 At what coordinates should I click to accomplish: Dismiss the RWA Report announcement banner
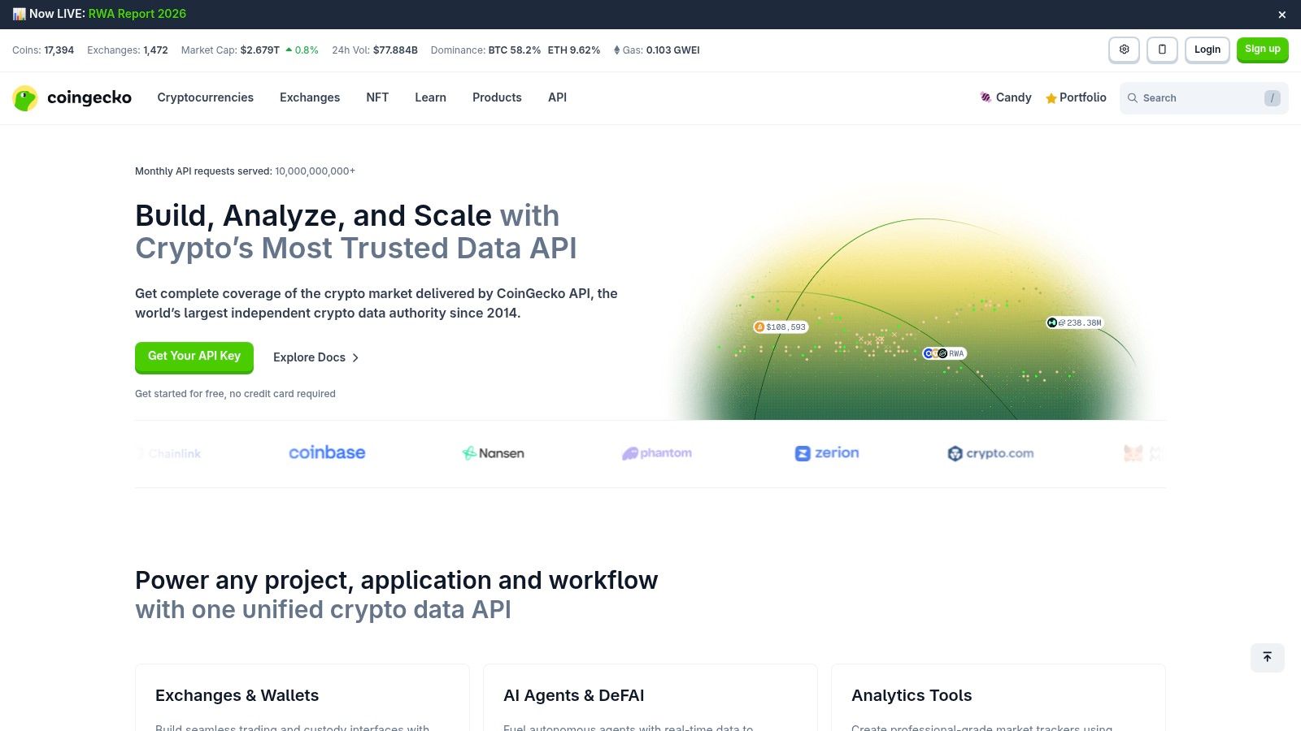click(1281, 15)
